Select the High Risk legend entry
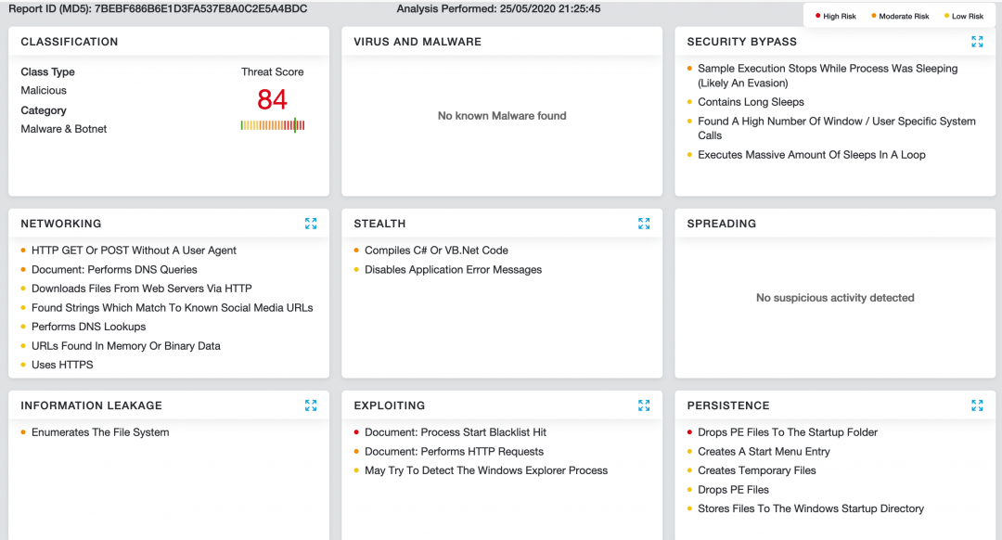This screenshot has height=540, width=1002. (836, 16)
